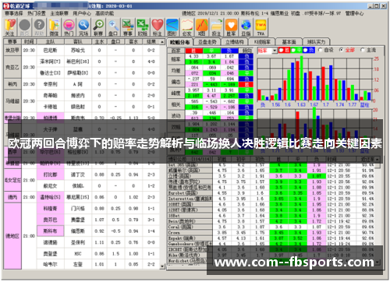Select the 自设 radio option
The height and width of the screenshot is (282, 390).
320,50
